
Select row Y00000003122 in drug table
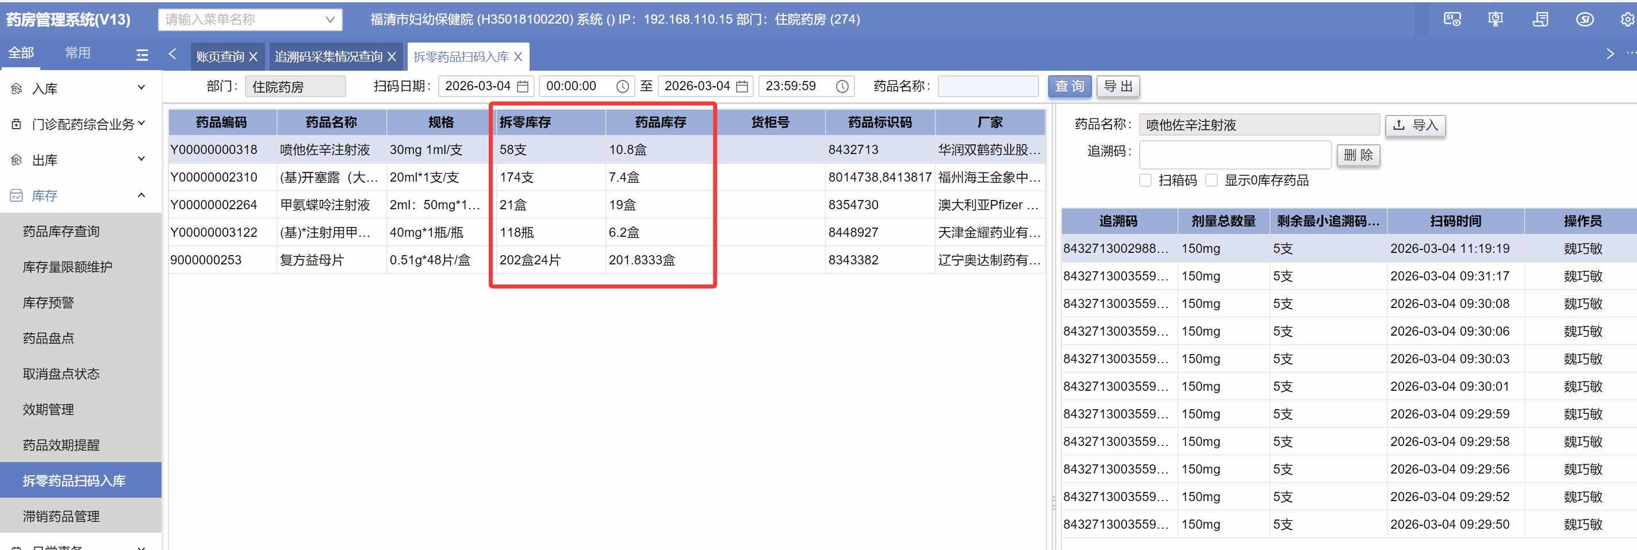pos(607,232)
